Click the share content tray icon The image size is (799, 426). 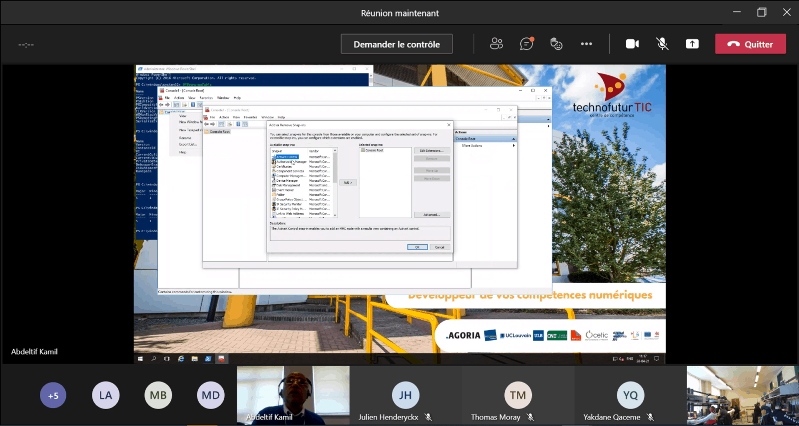tap(692, 44)
